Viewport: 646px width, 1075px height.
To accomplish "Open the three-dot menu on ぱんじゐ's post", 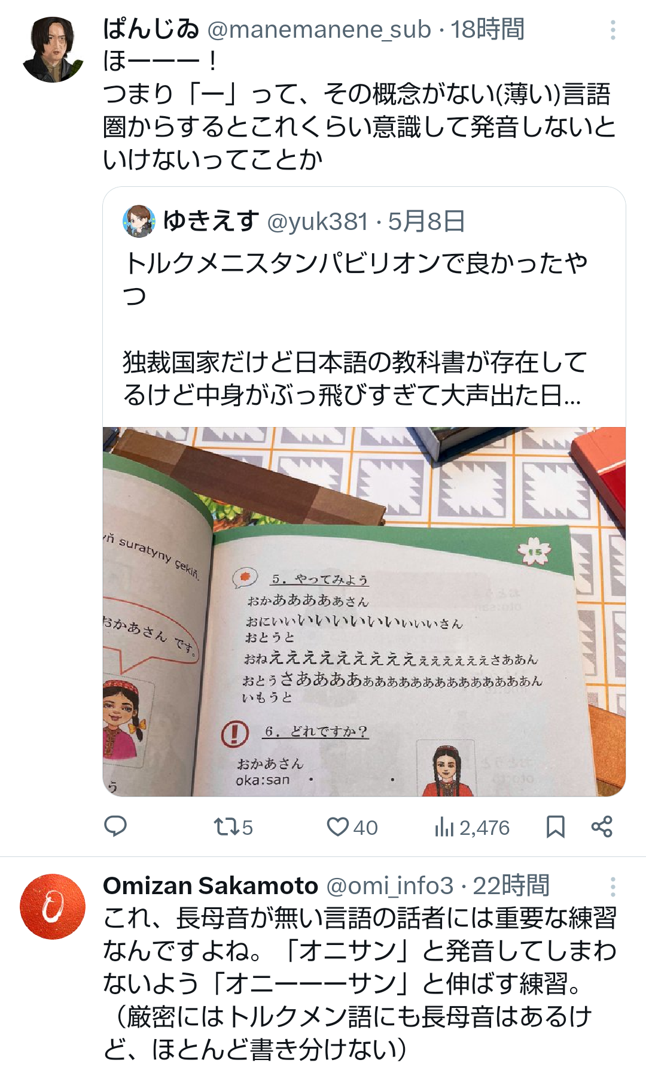I will point(613,30).
